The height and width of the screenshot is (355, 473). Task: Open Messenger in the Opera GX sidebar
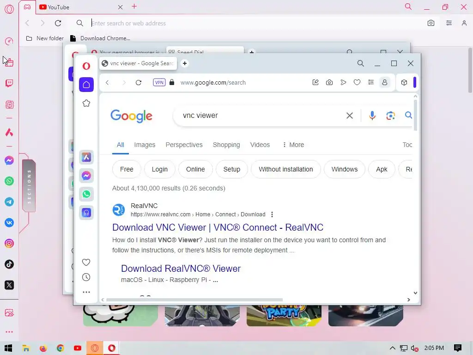click(9, 160)
